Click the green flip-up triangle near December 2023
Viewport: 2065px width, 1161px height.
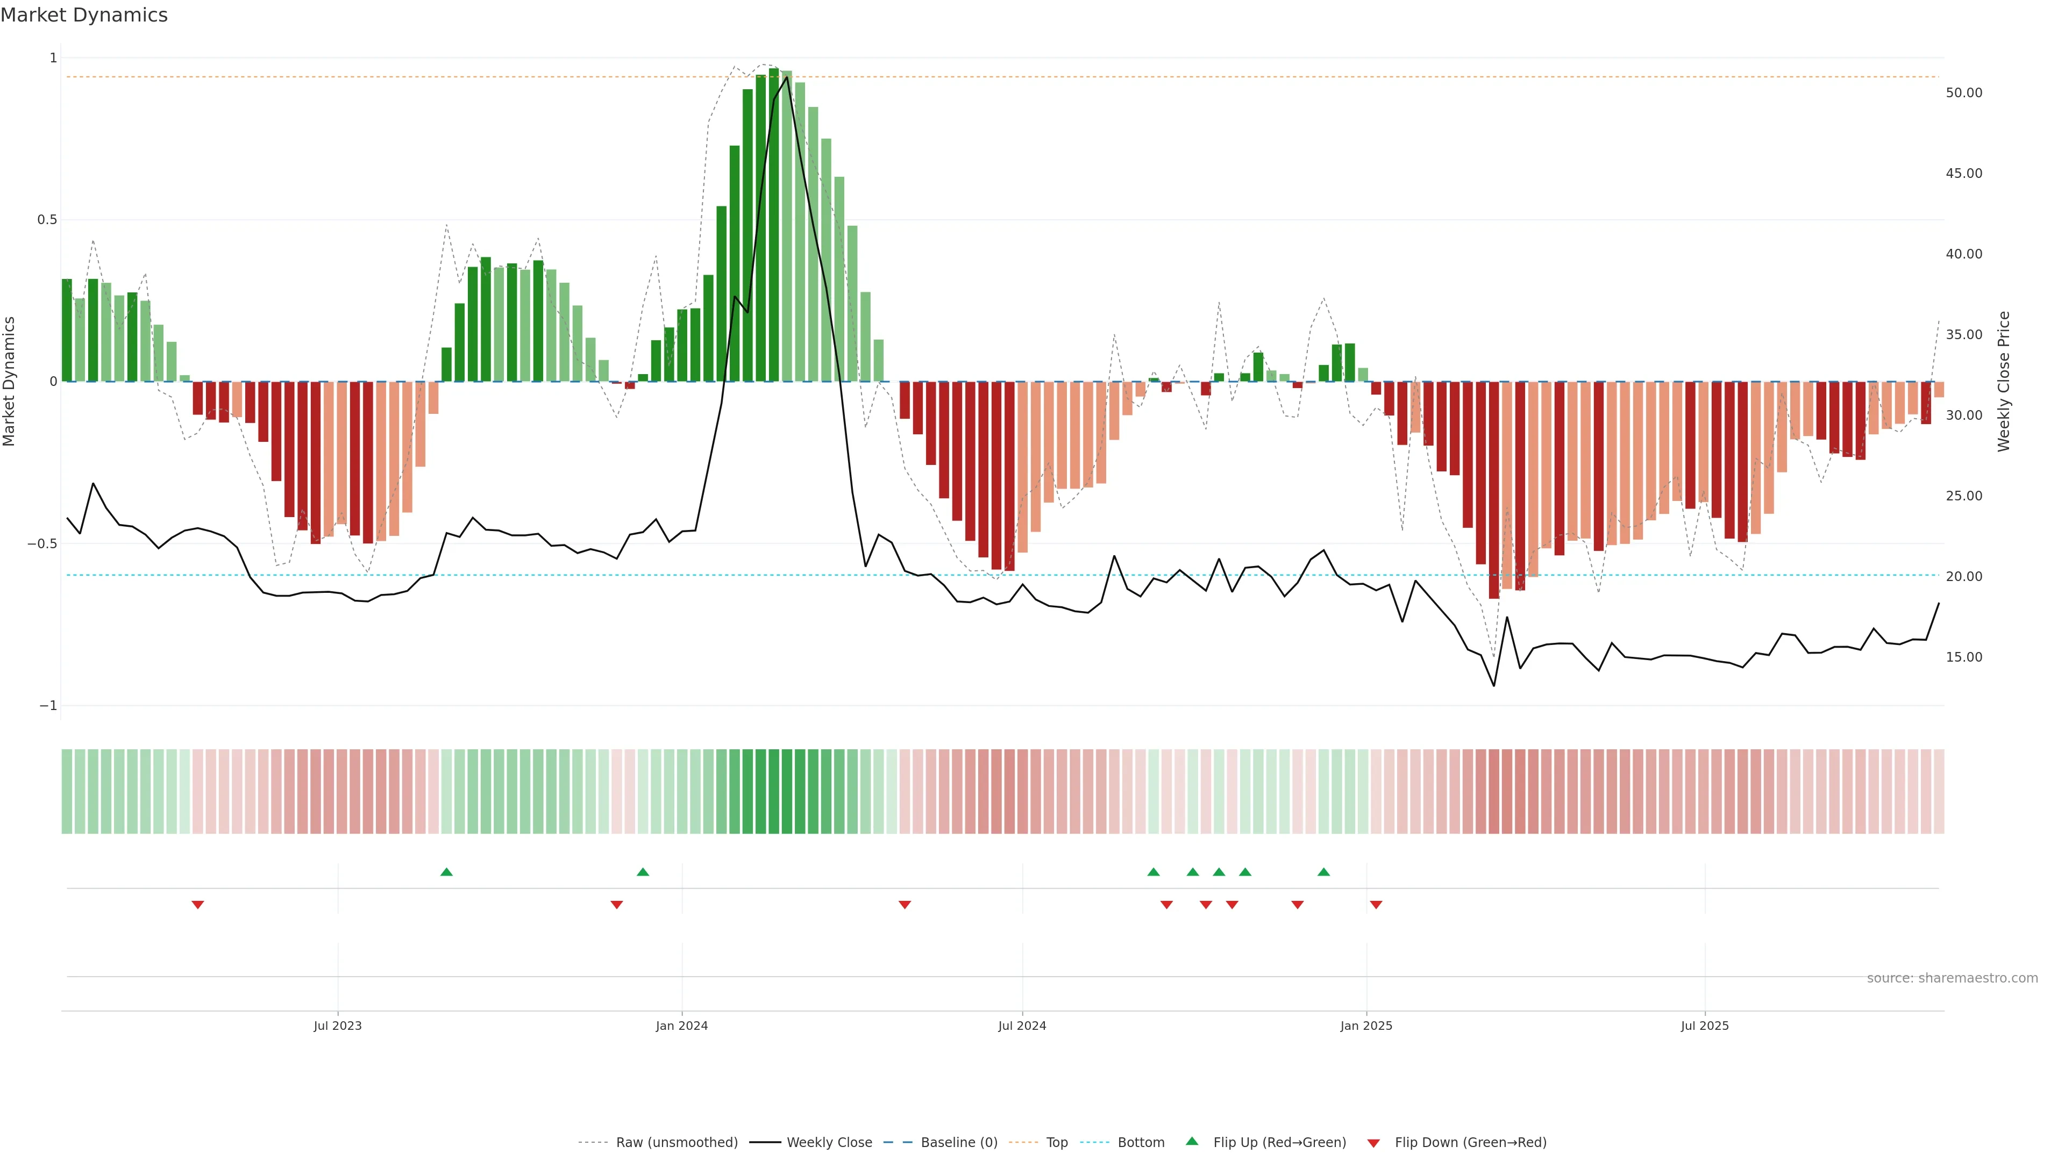[643, 872]
